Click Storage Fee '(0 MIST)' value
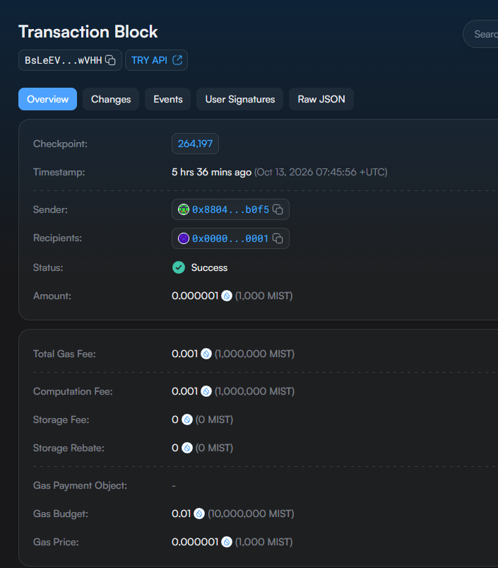498x568 pixels. point(214,420)
